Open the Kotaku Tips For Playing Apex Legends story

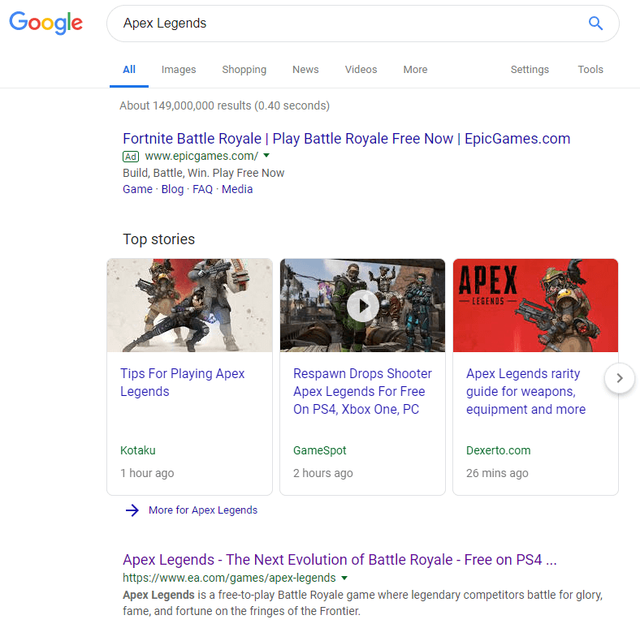(182, 382)
